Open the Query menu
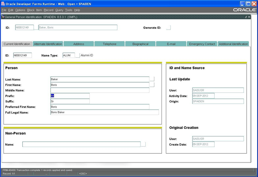 59,10
